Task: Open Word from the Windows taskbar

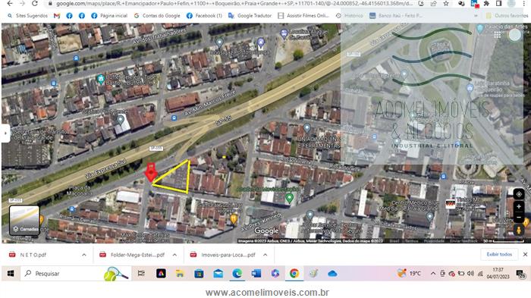Action: [x=256, y=273]
